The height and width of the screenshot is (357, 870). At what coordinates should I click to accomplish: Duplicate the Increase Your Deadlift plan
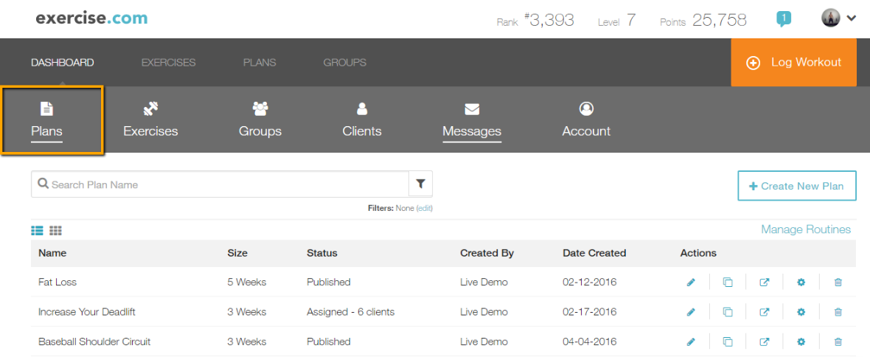coord(728,312)
